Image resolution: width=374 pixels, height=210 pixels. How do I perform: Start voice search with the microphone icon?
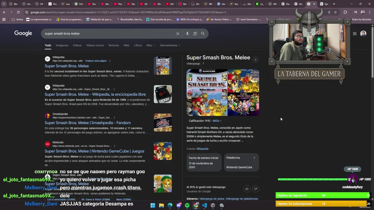pyautogui.click(x=187, y=34)
